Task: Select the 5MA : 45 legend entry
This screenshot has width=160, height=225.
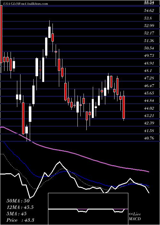Action: click(x=16, y=214)
